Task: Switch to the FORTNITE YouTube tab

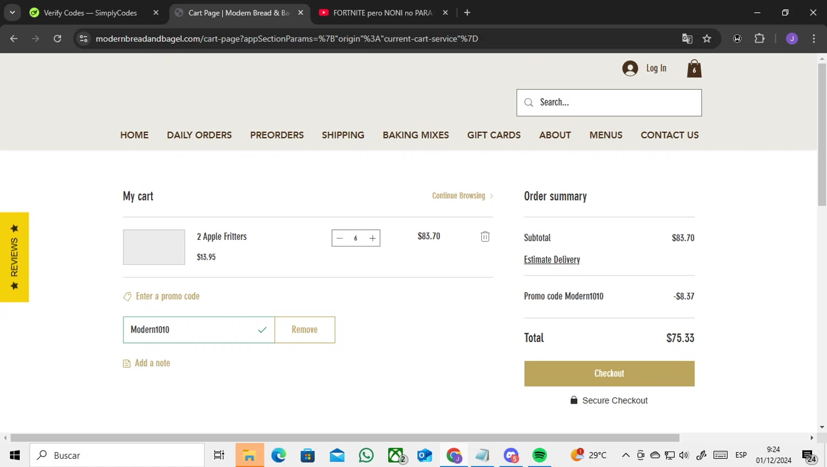Action: click(x=382, y=13)
